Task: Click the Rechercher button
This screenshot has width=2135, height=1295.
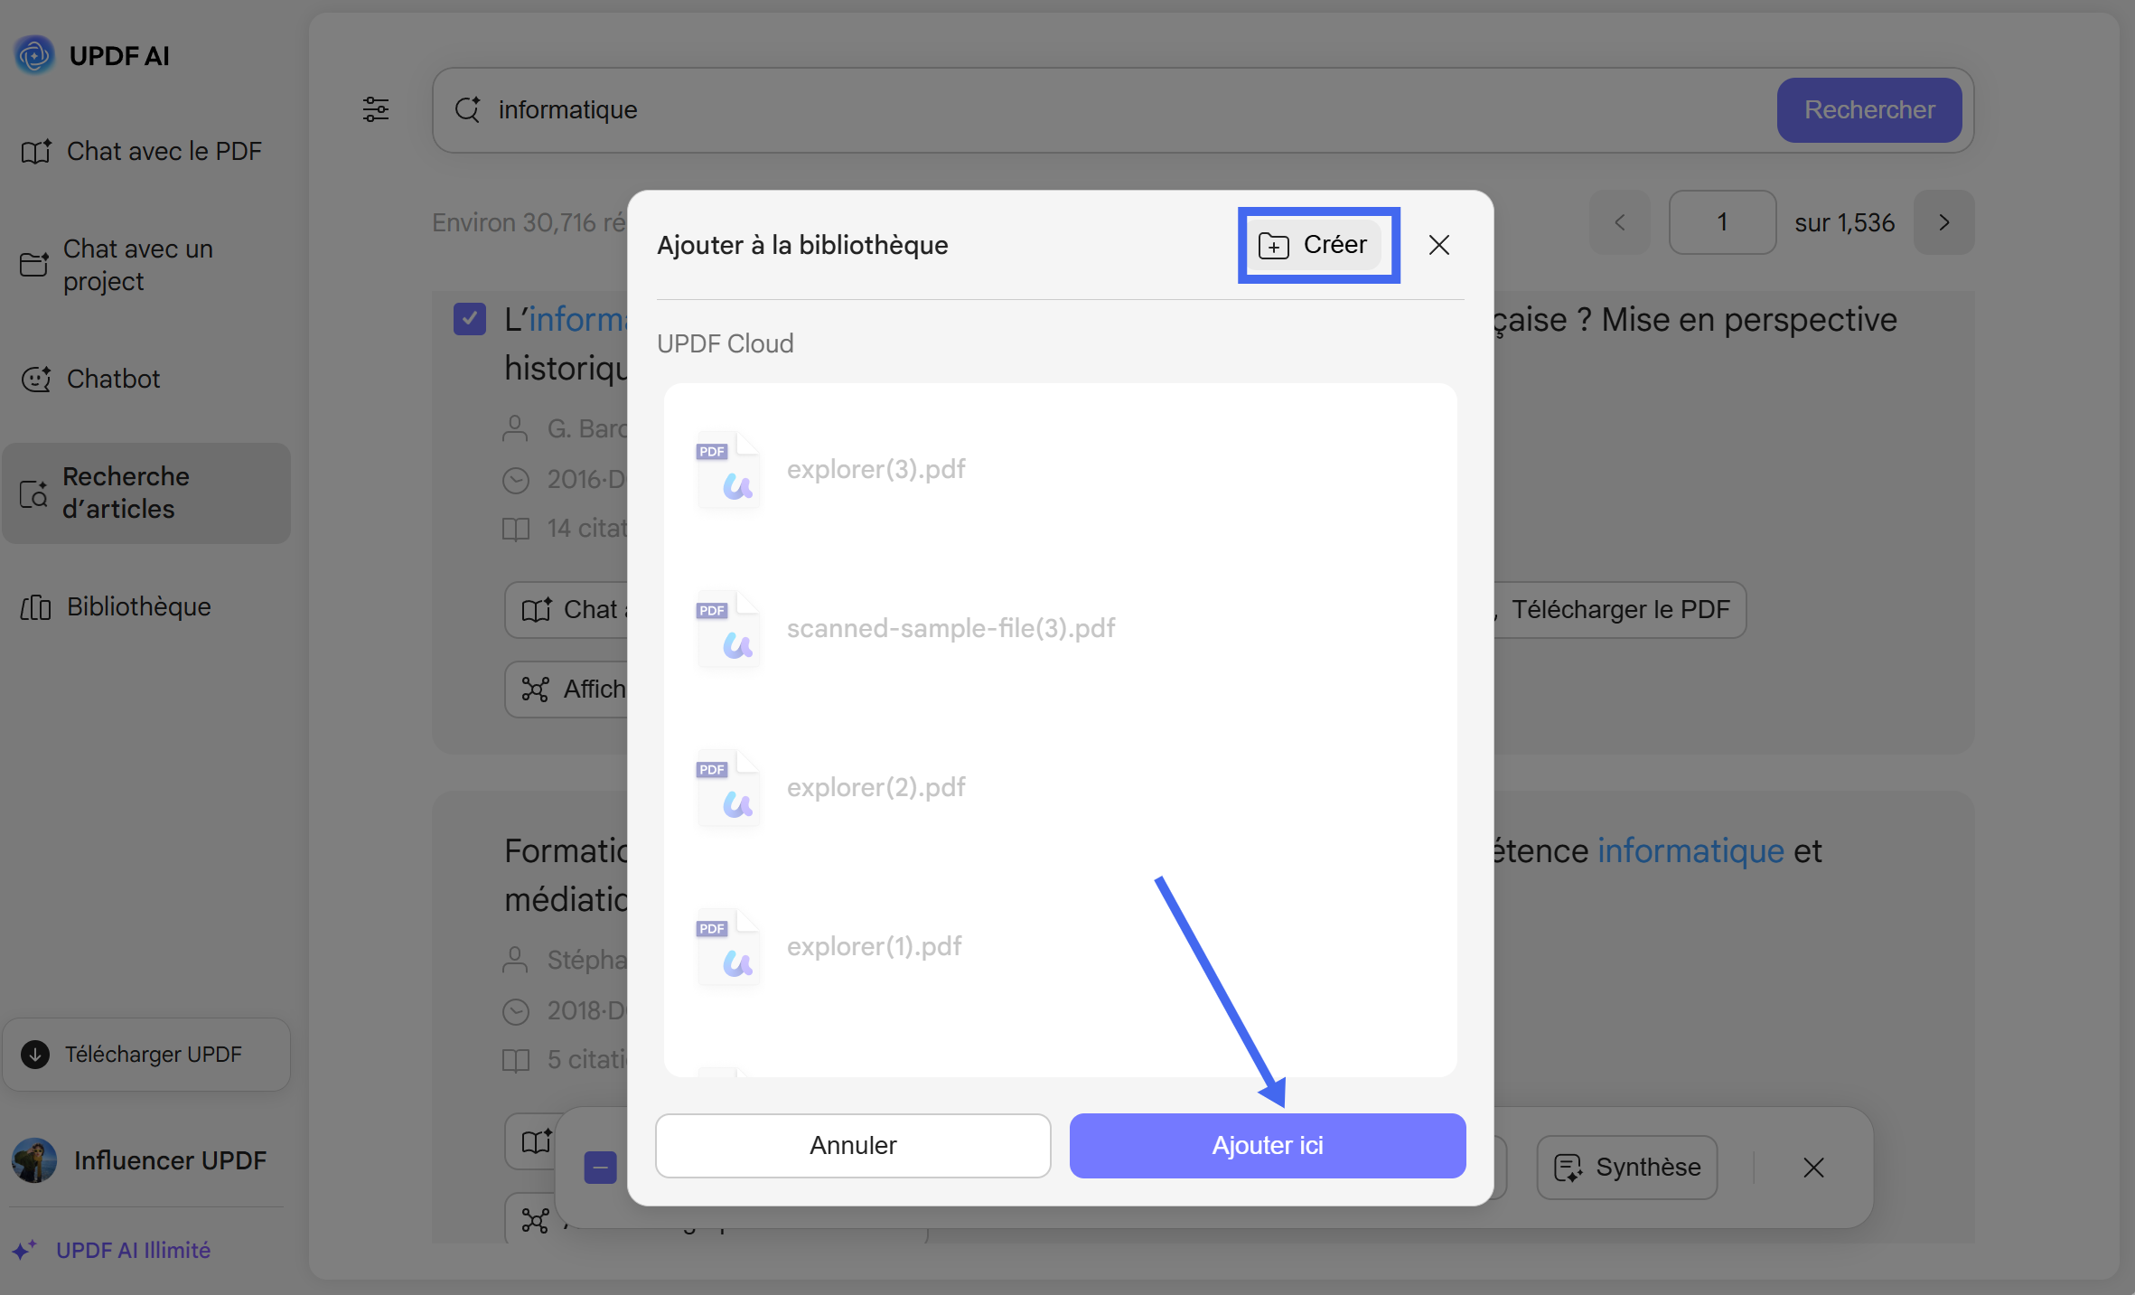Action: (1869, 109)
